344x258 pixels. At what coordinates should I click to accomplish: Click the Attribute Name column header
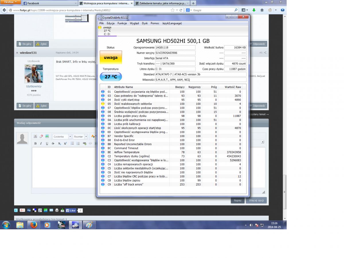141,87
